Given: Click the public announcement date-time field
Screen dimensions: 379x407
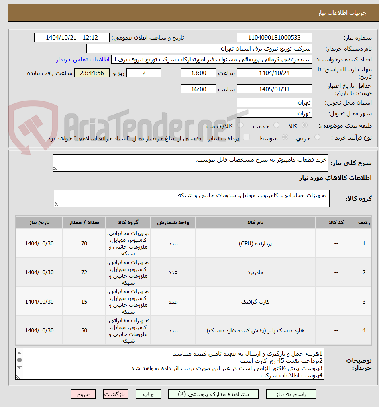Looking at the screenshot, I should pyautogui.click(x=72, y=38).
